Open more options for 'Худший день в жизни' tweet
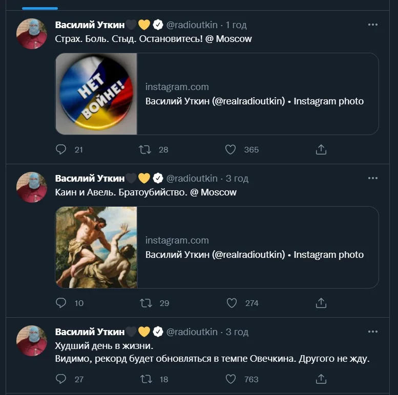Screen dimensions: 398x395 [x=373, y=332]
